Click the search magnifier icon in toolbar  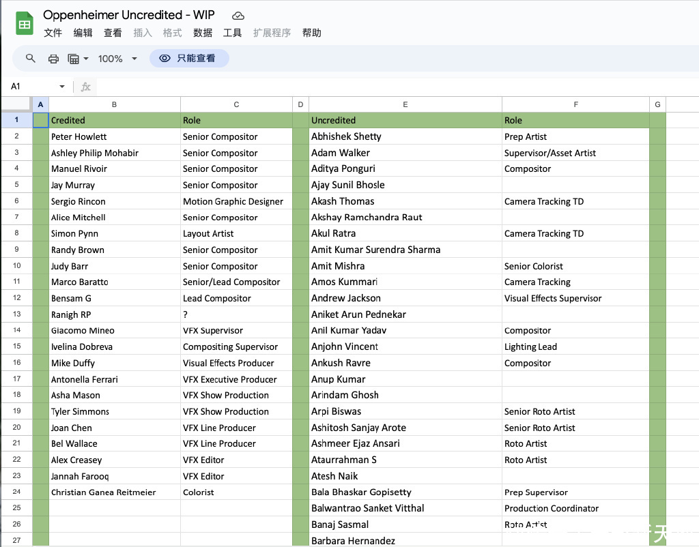tap(31, 59)
